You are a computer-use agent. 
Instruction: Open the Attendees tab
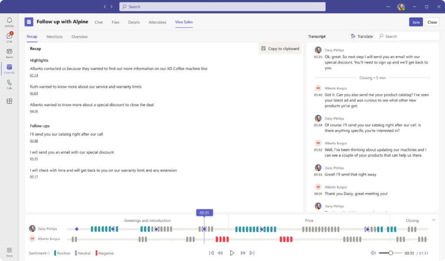coord(157,22)
